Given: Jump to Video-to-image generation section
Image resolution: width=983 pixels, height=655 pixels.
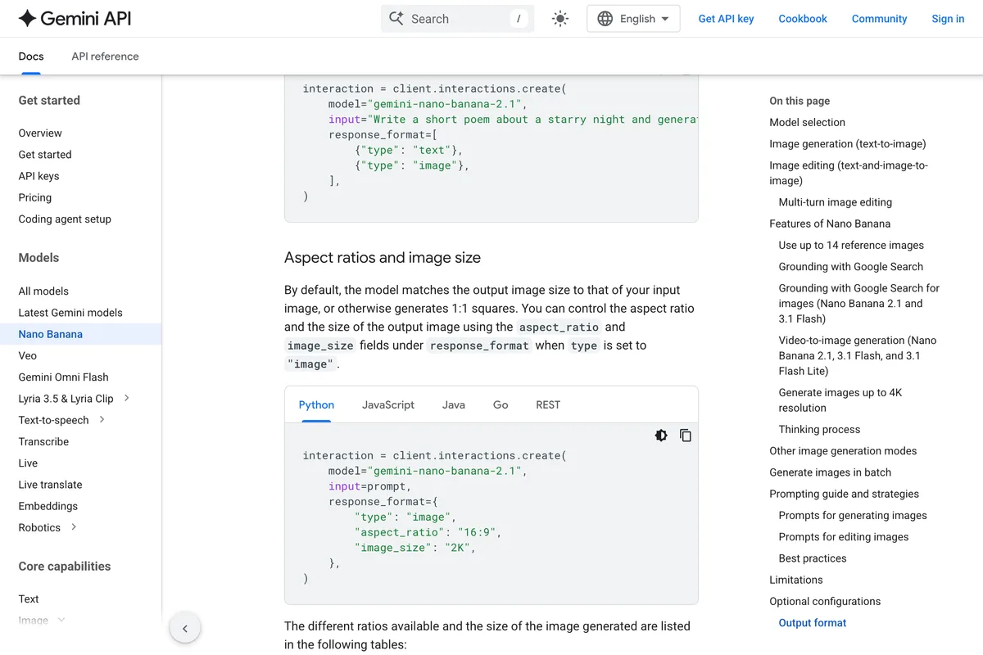Looking at the screenshot, I should pos(858,355).
